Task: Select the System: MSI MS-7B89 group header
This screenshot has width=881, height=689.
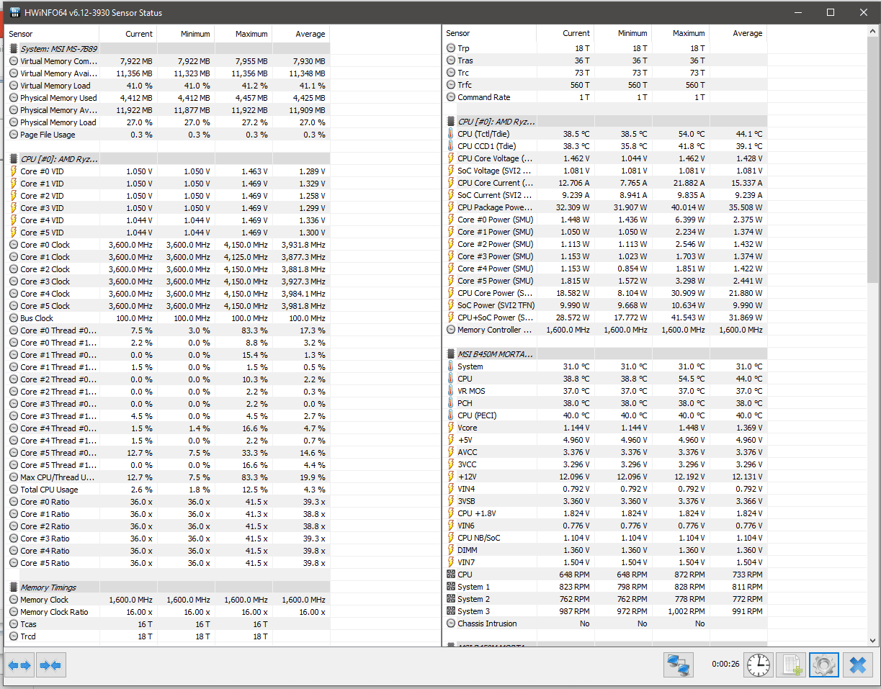Action: (169, 49)
